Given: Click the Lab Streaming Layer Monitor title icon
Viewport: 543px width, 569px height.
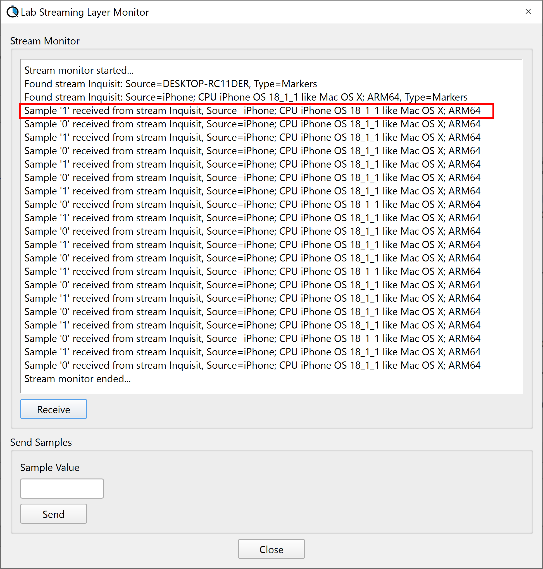Looking at the screenshot, I should [13, 12].
